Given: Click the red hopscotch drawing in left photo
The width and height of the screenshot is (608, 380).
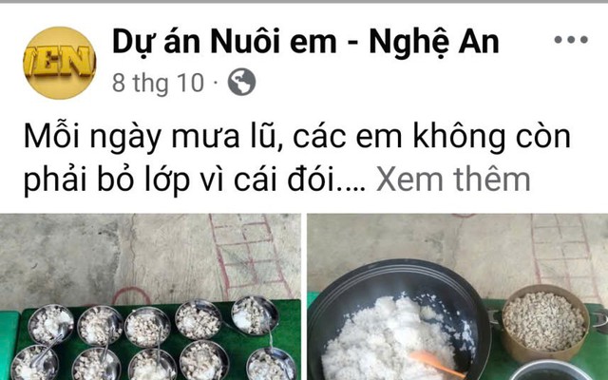Looking at the screenshot, I should [x=250, y=256].
